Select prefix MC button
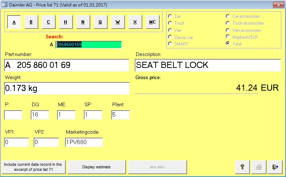The height and width of the screenshot is (177, 286). point(152,22)
